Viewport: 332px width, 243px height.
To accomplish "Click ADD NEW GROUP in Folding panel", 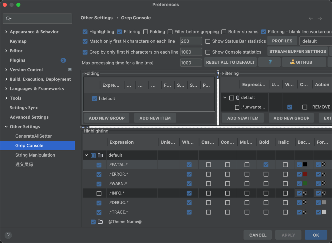I will point(107,118).
